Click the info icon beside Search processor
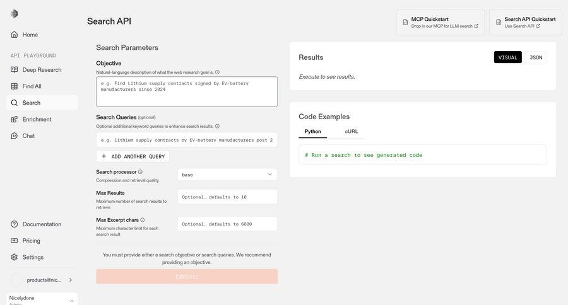Viewport: 568px width, 305px height. pyautogui.click(x=140, y=172)
